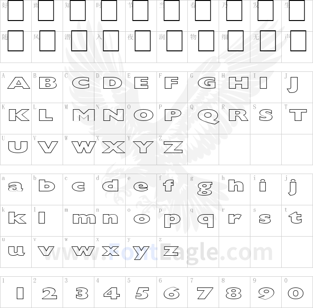Click the digit 2 glyph preview
Viewport: 313px width, 308px height.
click(x=50, y=293)
